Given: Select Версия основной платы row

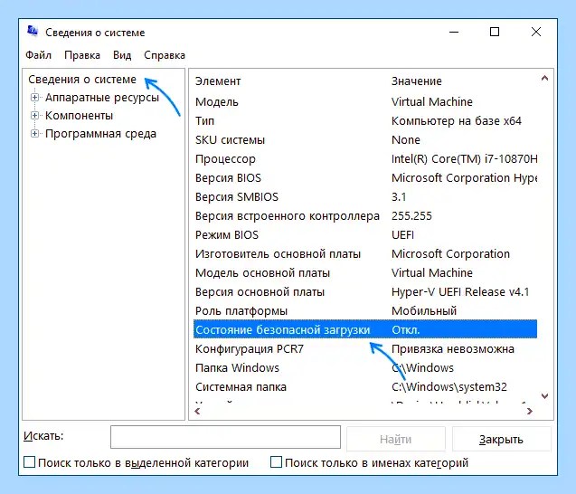Looking at the screenshot, I should pyautogui.click(x=365, y=292).
